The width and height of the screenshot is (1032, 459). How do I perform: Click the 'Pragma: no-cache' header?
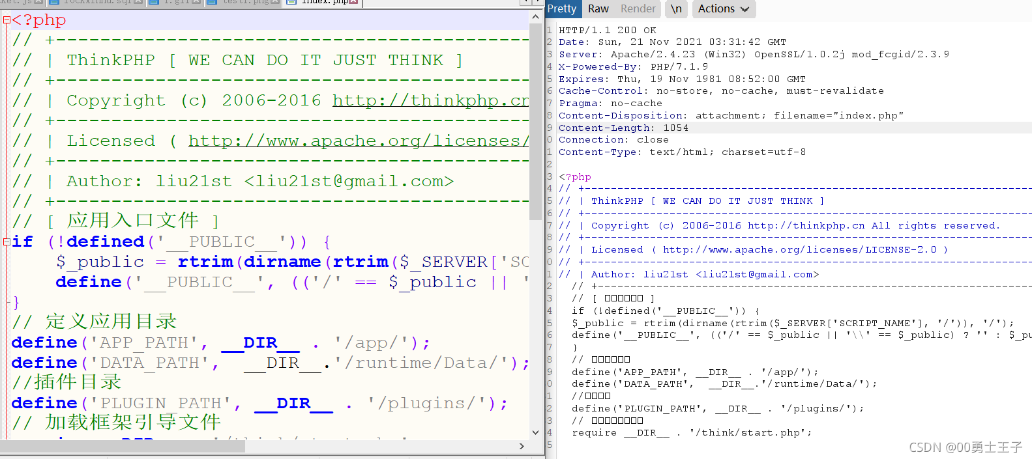coord(610,104)
